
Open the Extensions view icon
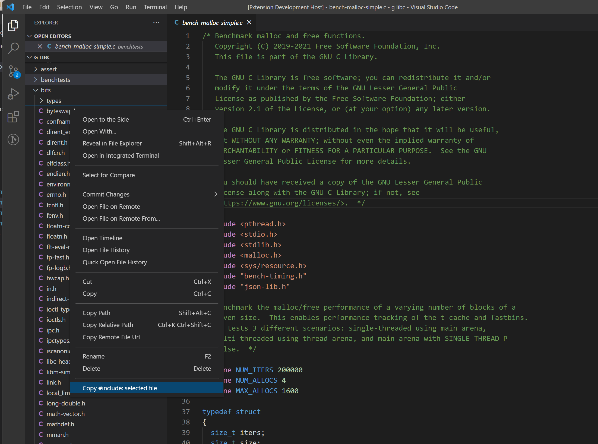tap(13, 117)
